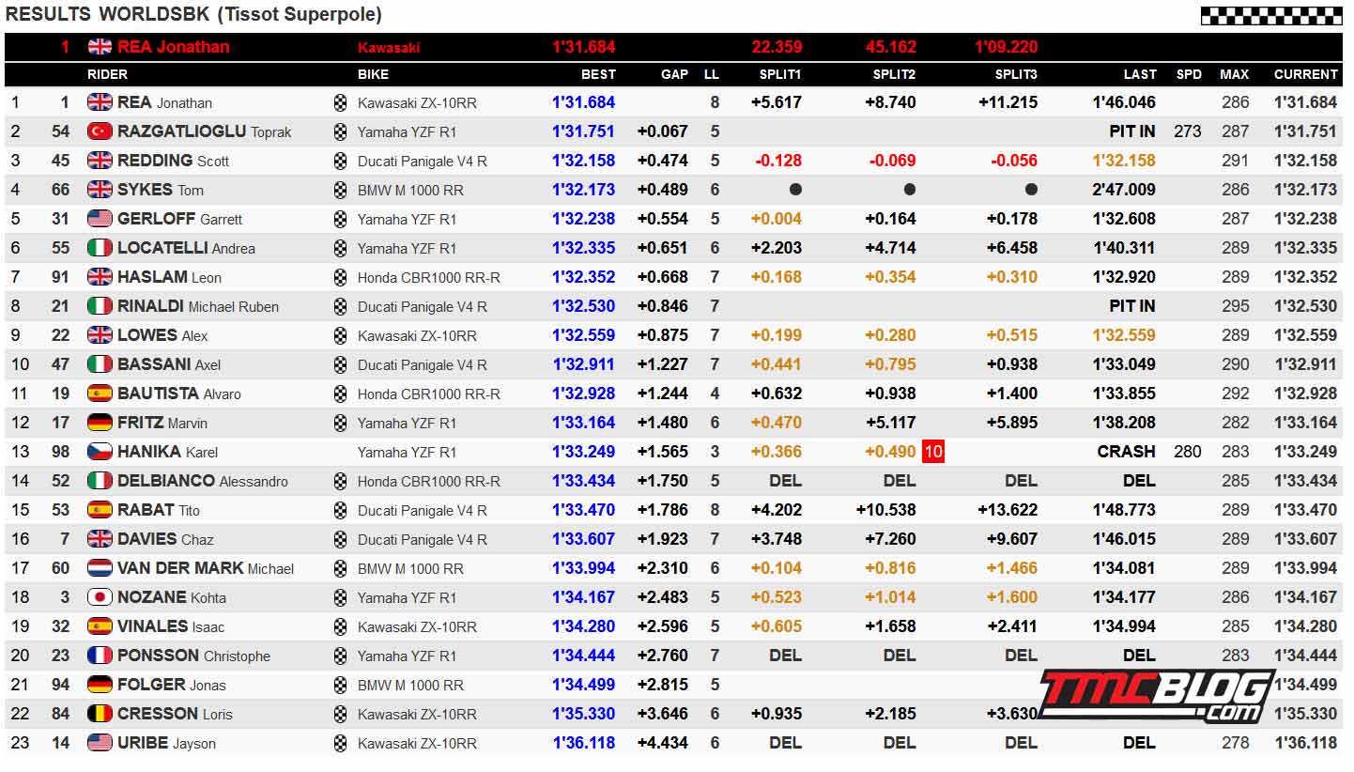The width and height of the screenshot is (1354, 772).
Task: Select the German flag beside FRITZ Marvin
Action: 100,423
